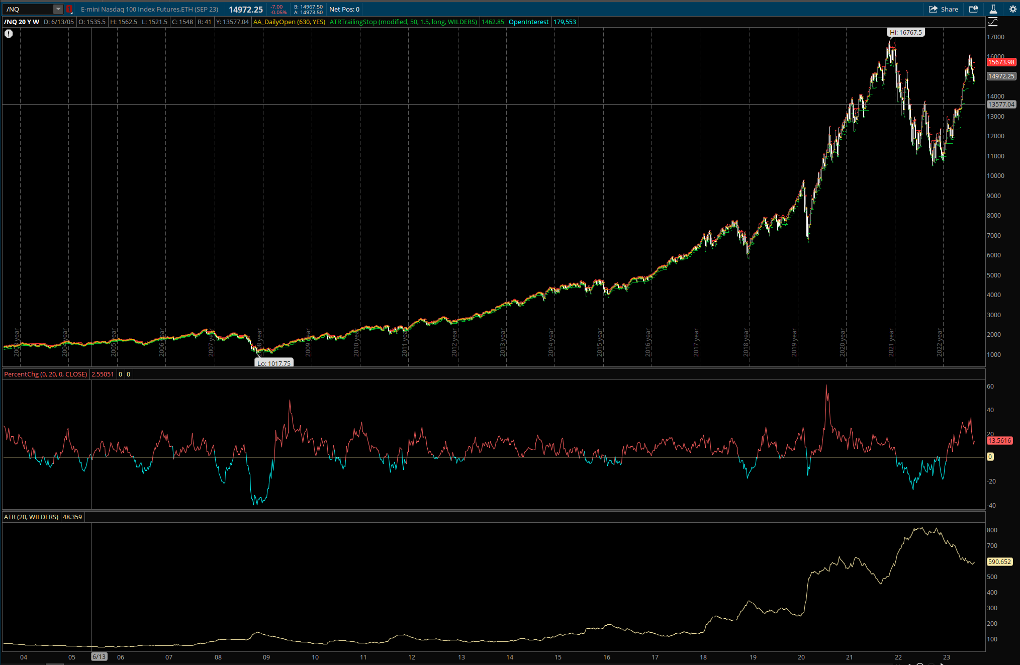Open the Edit Studies flask icon

pyautogui.click(x=993, y=9)
